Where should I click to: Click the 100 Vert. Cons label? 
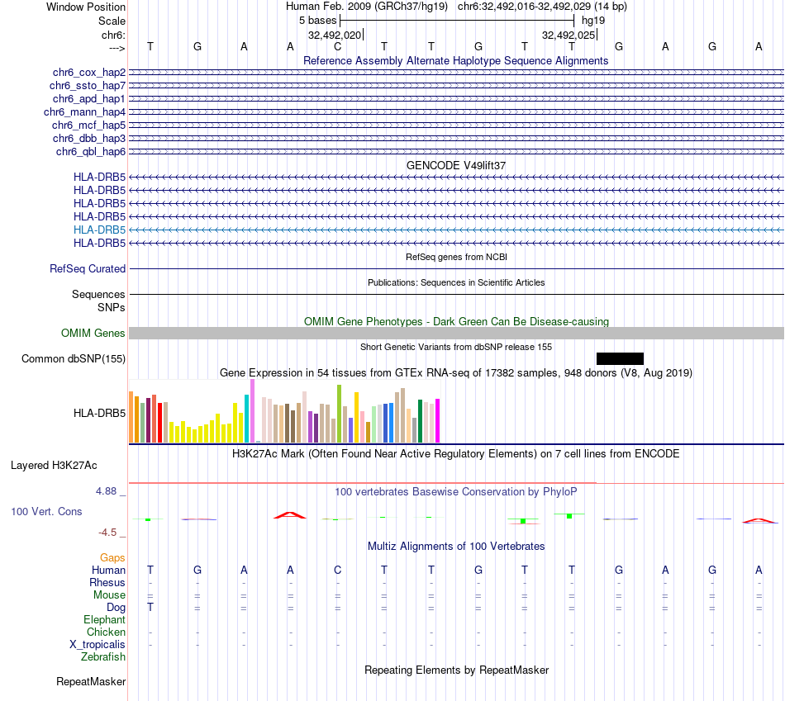46,511
